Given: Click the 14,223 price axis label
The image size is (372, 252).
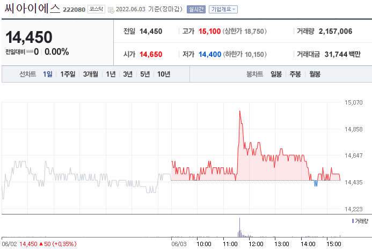Looking at the screenshot, I should tap(354, 209).
